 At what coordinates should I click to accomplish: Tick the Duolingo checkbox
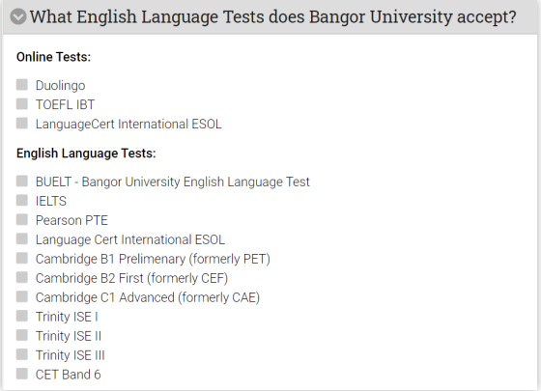22,85
